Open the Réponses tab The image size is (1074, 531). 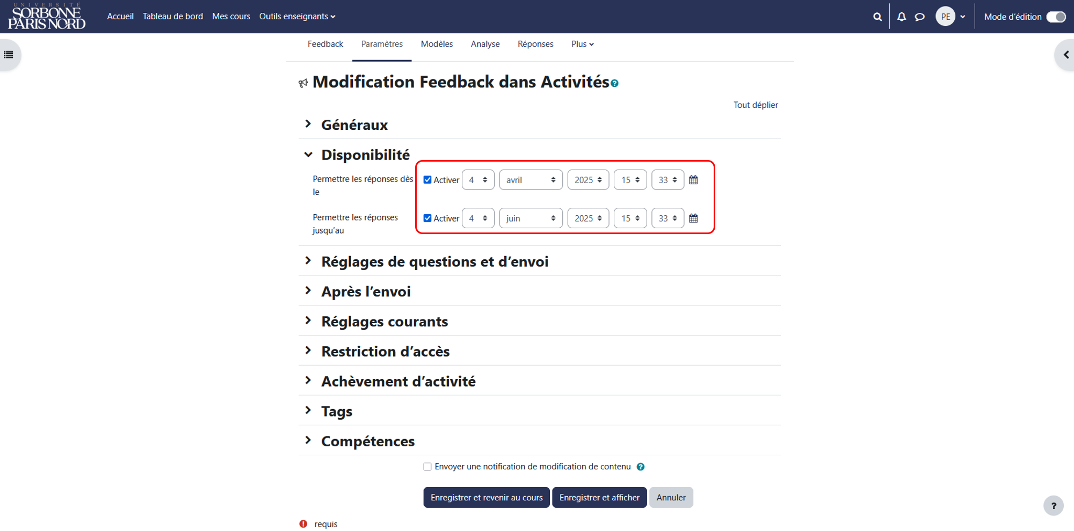(535, 44)
